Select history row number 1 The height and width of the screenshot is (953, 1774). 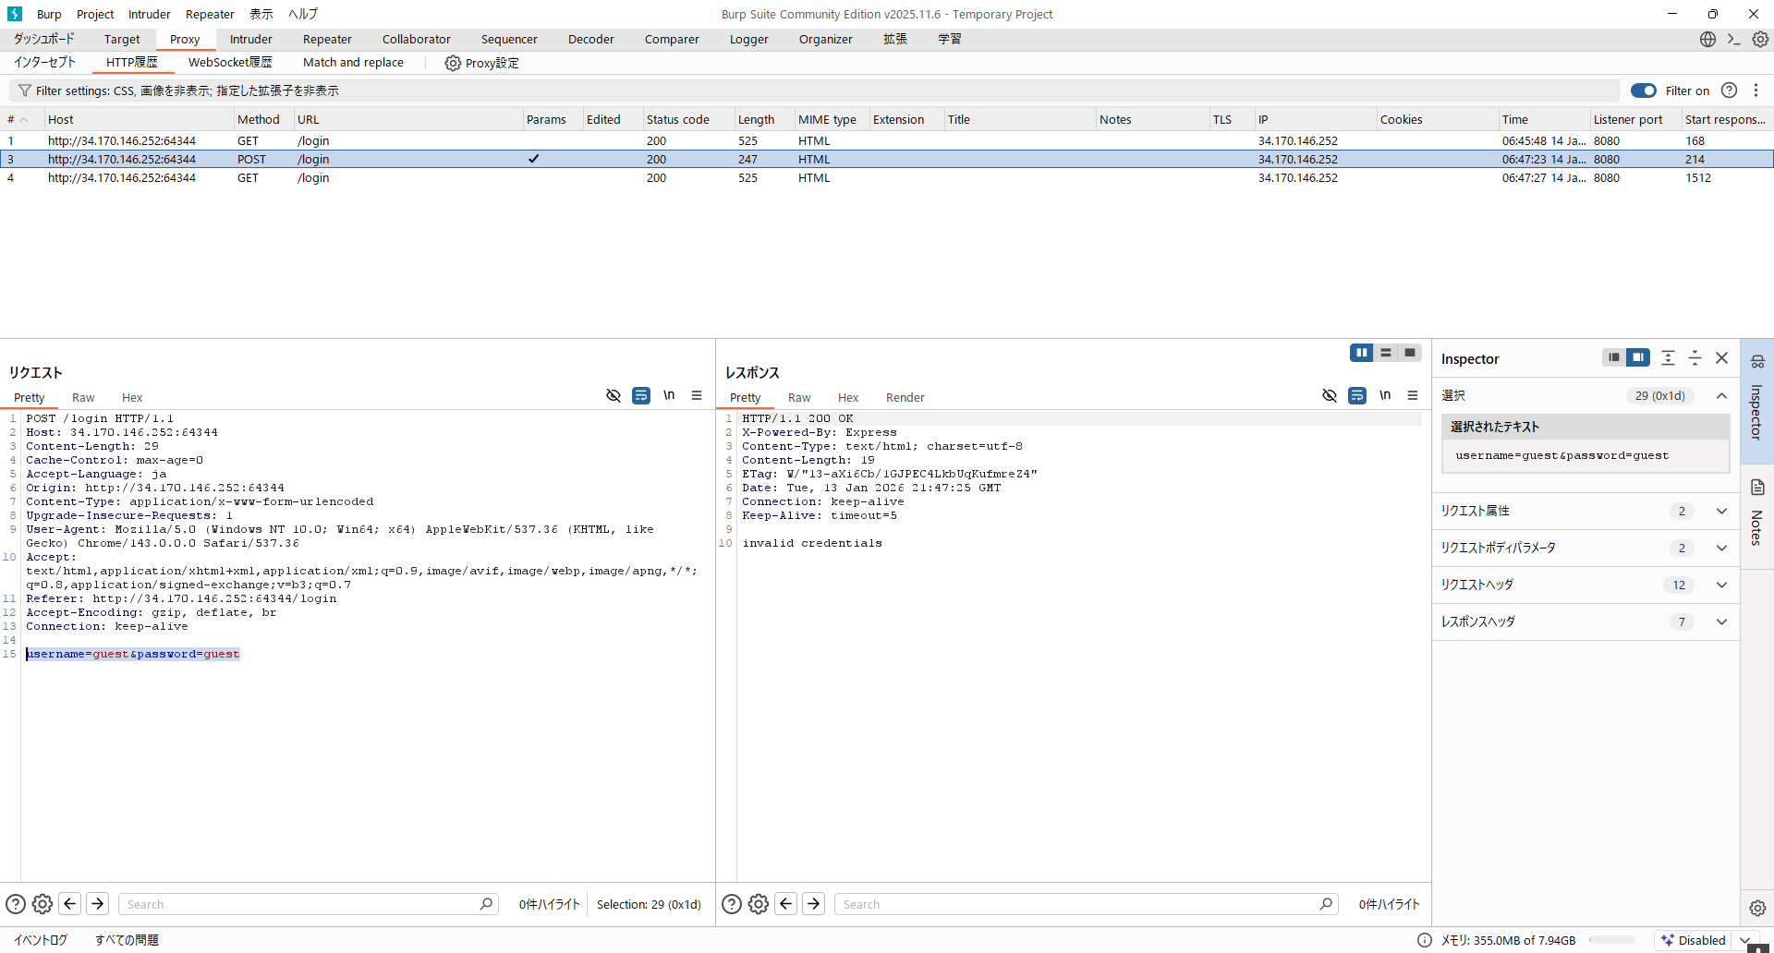pos(887,140)
